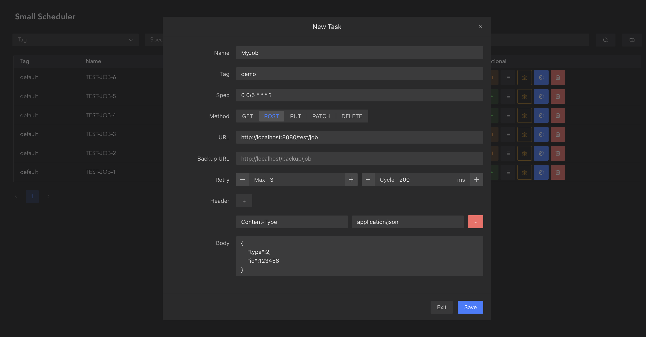The width and height of the screenshot is (646, 337).
Task: Click inside the Body JSON text area
Action: tap(359, 256)
